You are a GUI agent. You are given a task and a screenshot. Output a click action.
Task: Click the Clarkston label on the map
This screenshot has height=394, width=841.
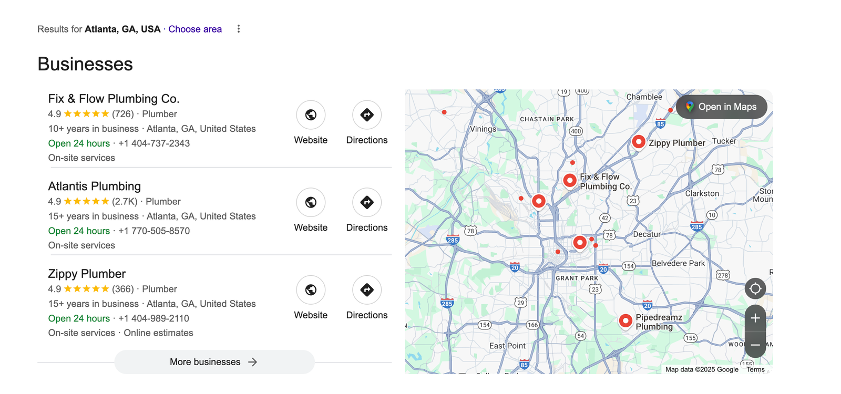[x=702, y=193]
